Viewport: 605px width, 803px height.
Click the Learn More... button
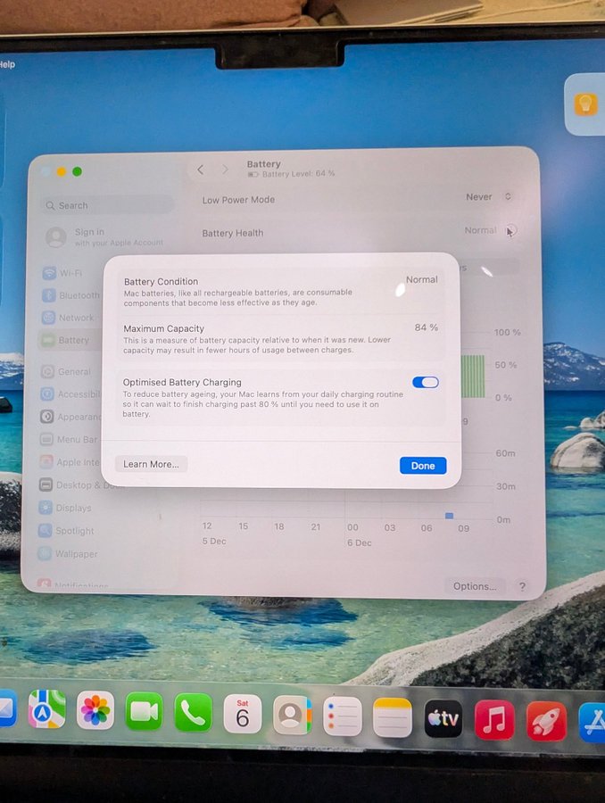(151, 464)
